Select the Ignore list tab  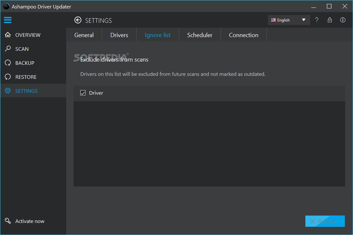[158, 35]
